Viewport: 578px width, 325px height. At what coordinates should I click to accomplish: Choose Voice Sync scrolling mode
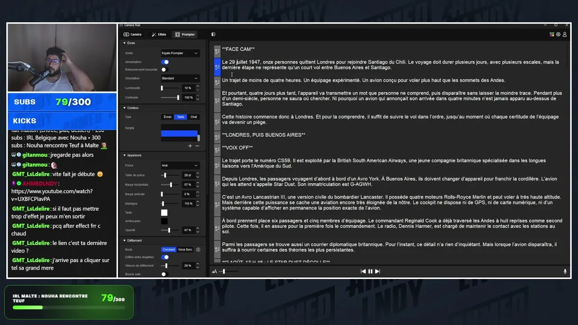point(185,250)
